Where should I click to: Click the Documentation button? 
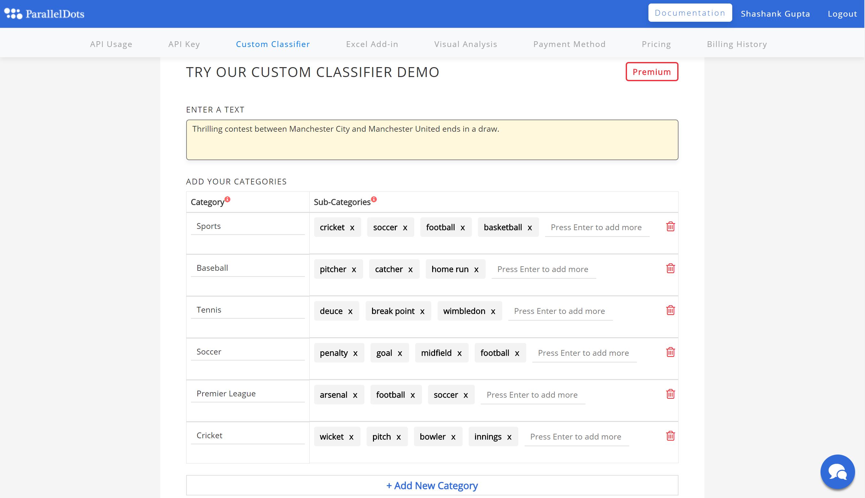690,13
